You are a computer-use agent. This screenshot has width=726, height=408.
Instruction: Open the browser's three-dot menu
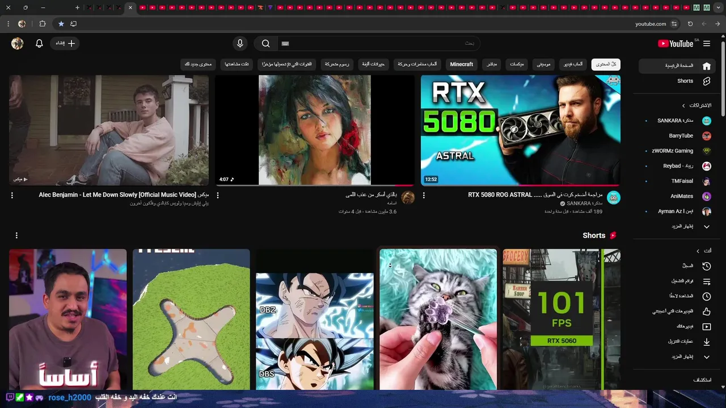(8, 24)
